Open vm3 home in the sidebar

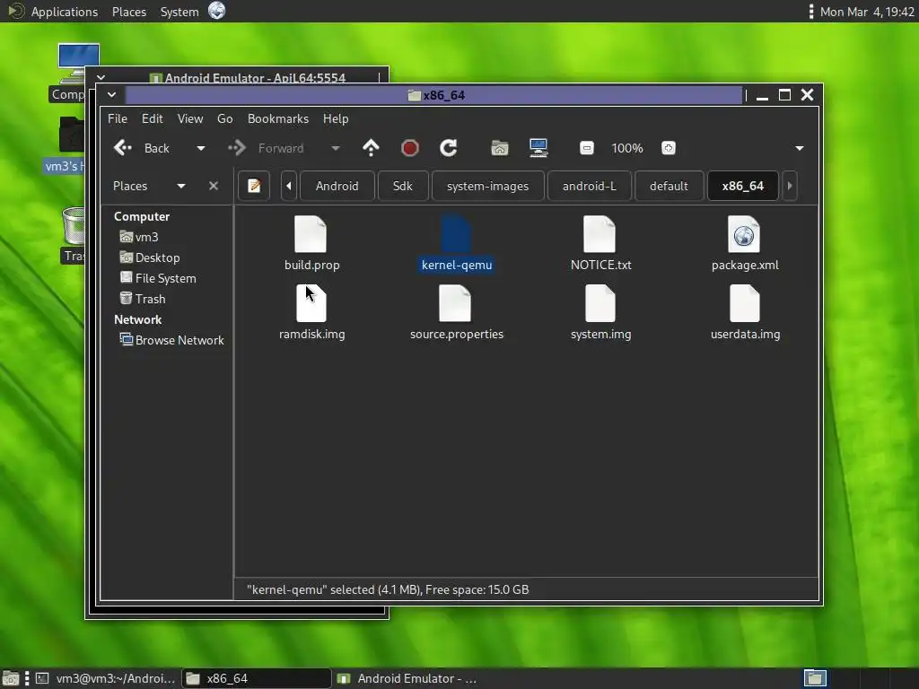click(x=139, y=237)
